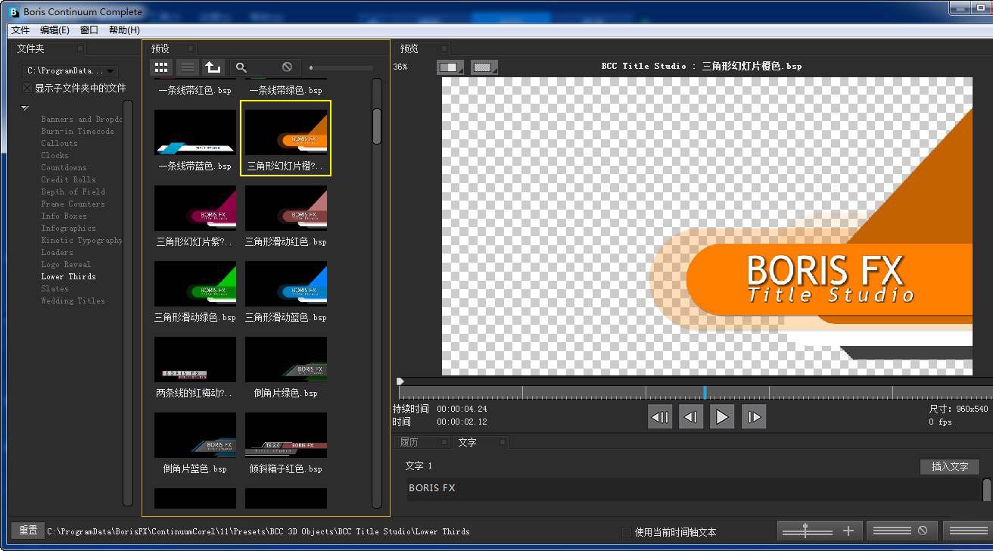
Task: Select Burn-in Timecode folder
Action: pyautogui.click(x=77, y=131)
